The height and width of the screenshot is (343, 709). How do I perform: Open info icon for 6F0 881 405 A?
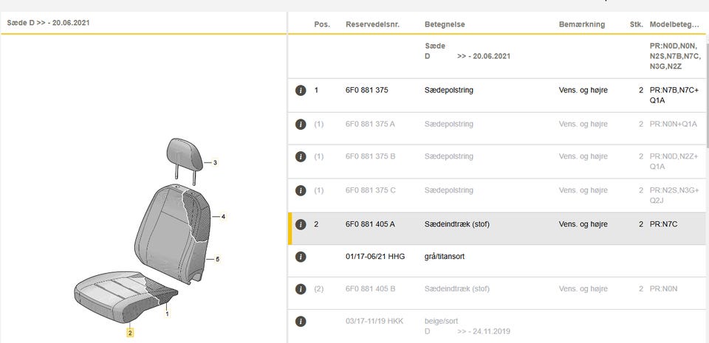click(301, 224)
